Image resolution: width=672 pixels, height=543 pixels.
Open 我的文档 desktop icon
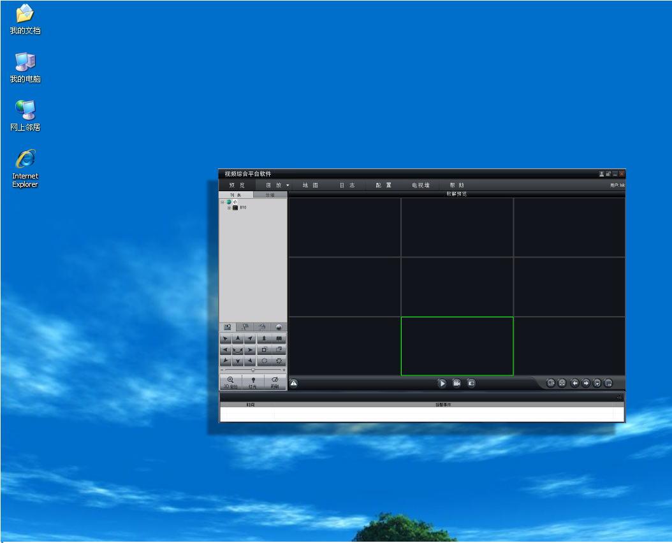25,19
